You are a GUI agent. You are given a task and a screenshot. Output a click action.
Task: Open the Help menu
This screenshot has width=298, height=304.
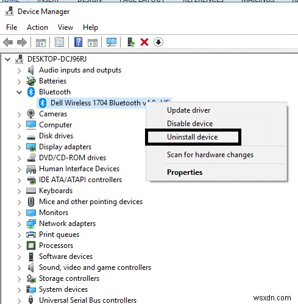[90, 27]
